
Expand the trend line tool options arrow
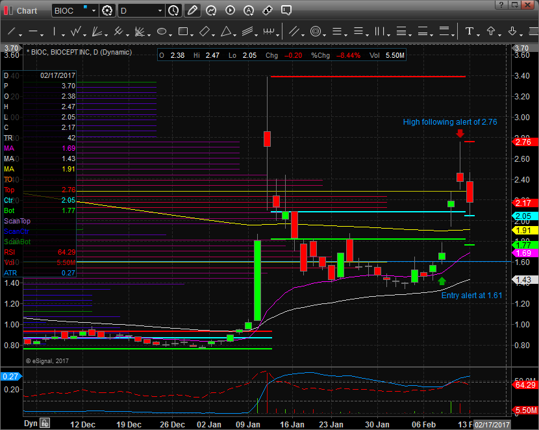(x=21, y=35)
